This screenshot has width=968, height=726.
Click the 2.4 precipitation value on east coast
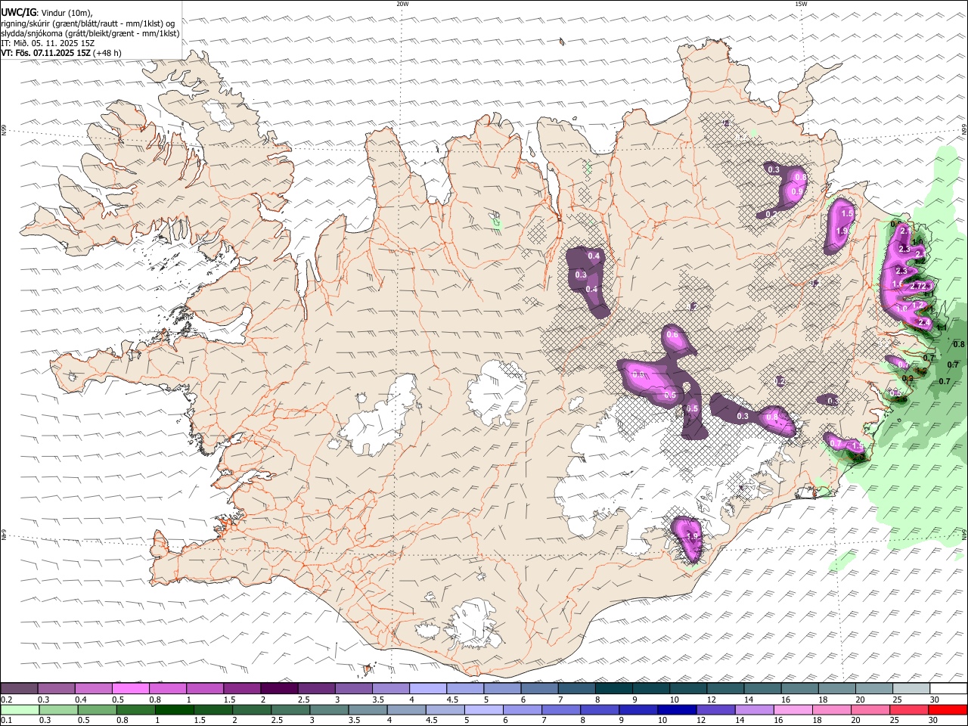coord(924,322)
